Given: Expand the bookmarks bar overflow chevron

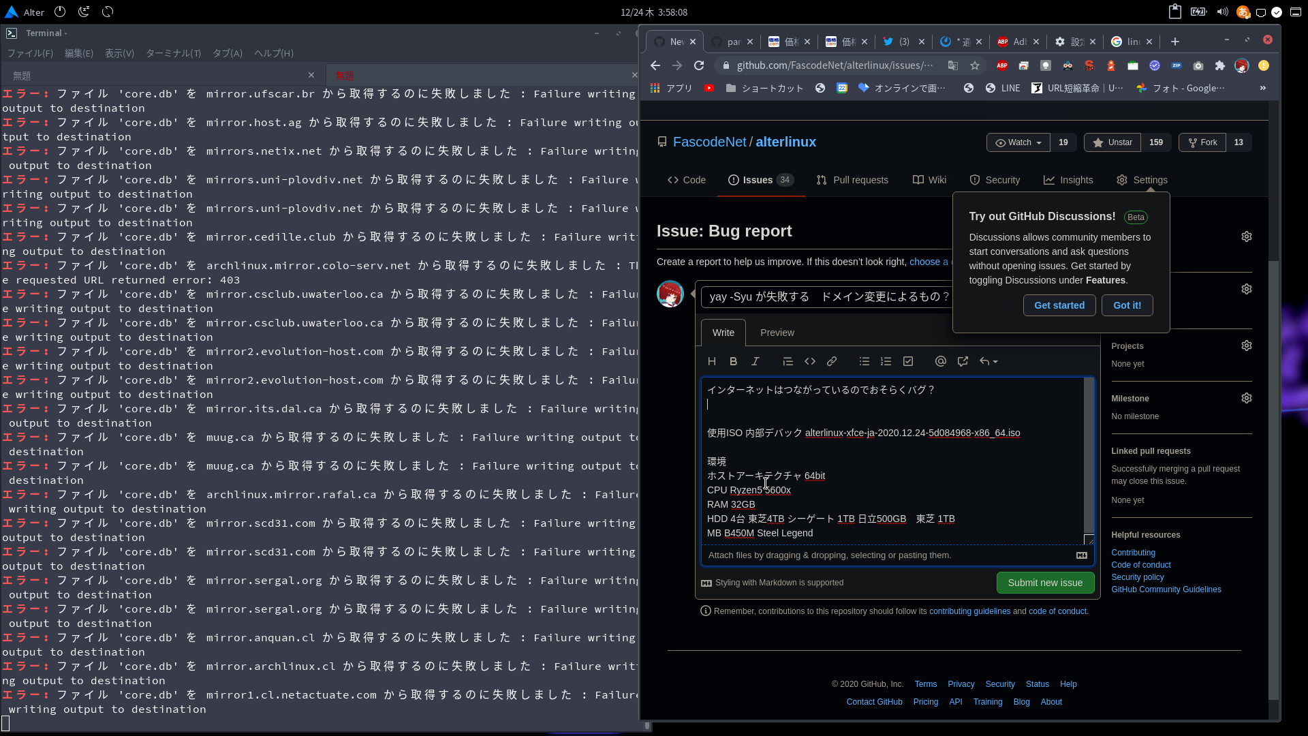Looking at the screenshot, I should (x=1264, y=88).
